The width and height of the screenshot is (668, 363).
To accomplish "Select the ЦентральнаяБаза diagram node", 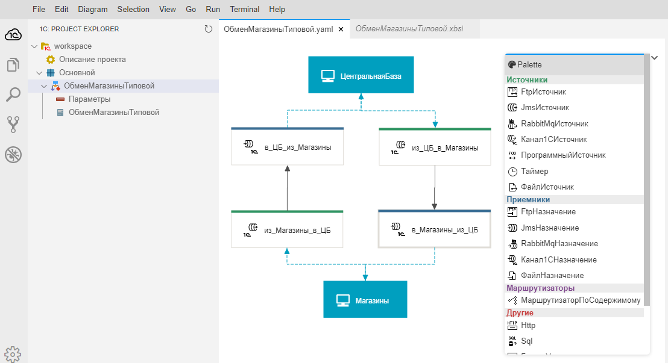I will coord(361,75).
